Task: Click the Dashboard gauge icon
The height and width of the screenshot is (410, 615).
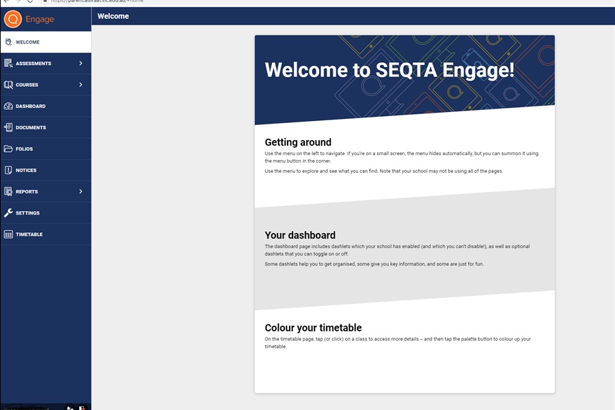Action: [x=8, y=106]
